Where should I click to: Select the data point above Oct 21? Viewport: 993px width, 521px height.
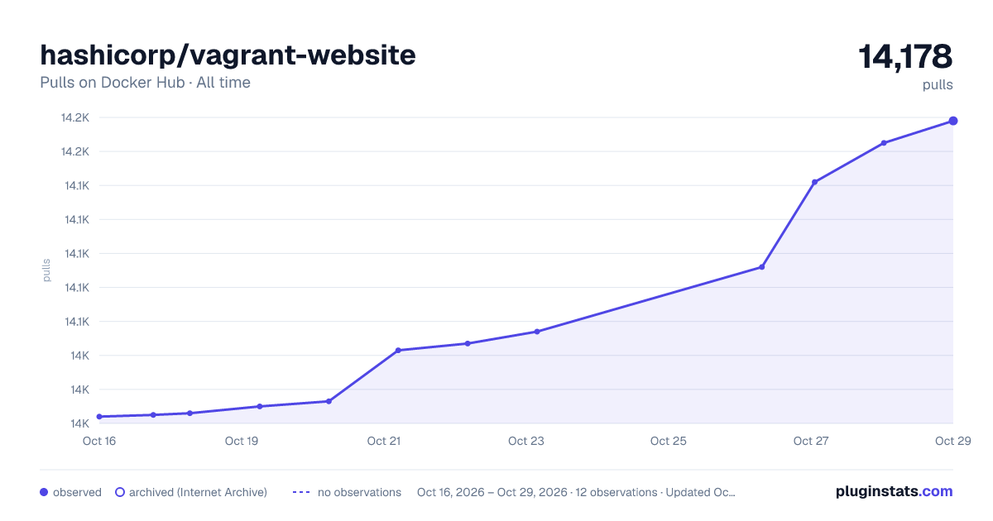(398, 351)
